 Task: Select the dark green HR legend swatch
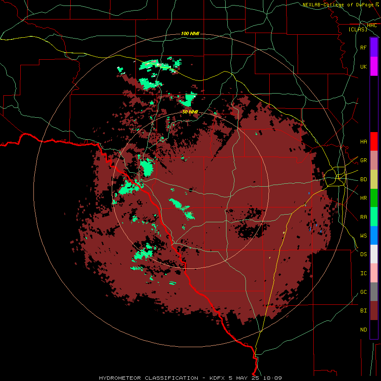point(374,198)
